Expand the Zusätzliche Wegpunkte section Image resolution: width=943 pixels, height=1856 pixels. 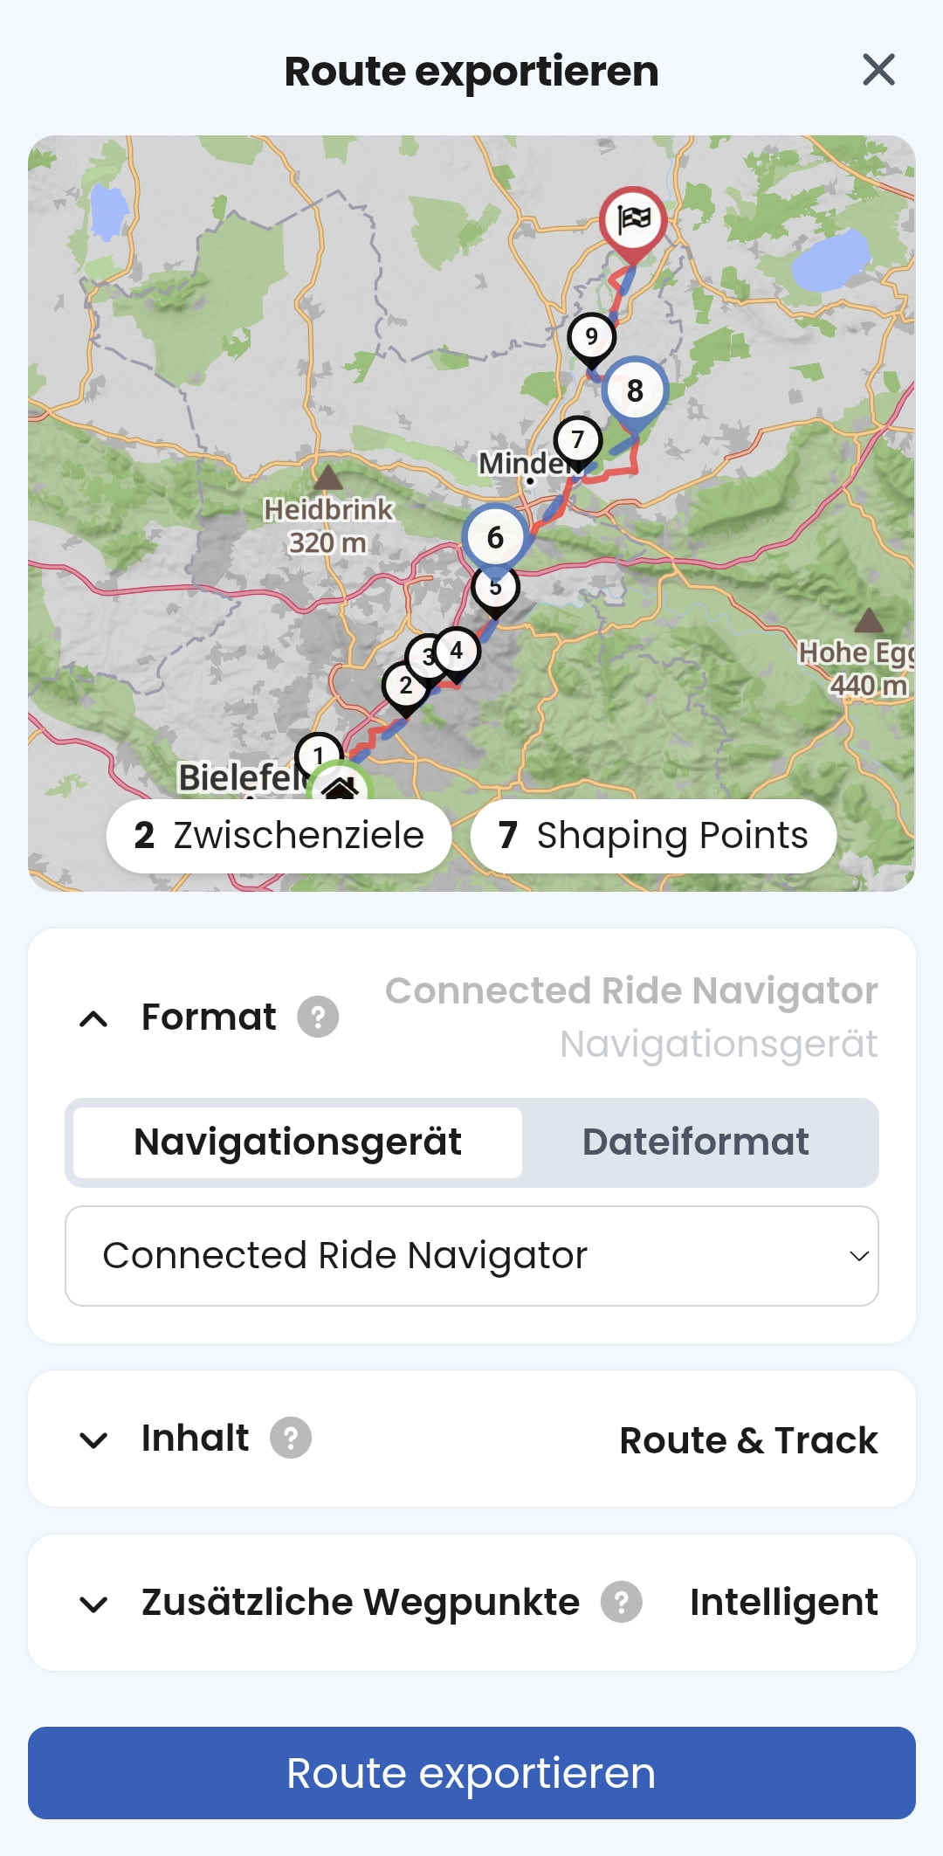click(x=471, y=1603)
